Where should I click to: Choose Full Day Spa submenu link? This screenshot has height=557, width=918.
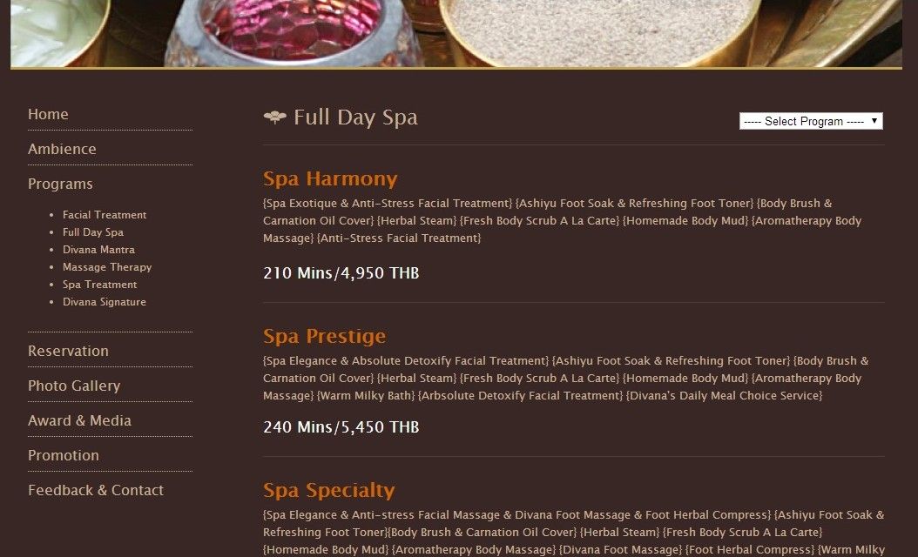click(93, 232)
